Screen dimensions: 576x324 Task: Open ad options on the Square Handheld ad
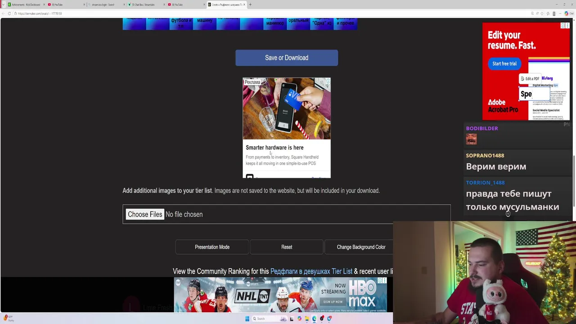[x=328, y=81]
